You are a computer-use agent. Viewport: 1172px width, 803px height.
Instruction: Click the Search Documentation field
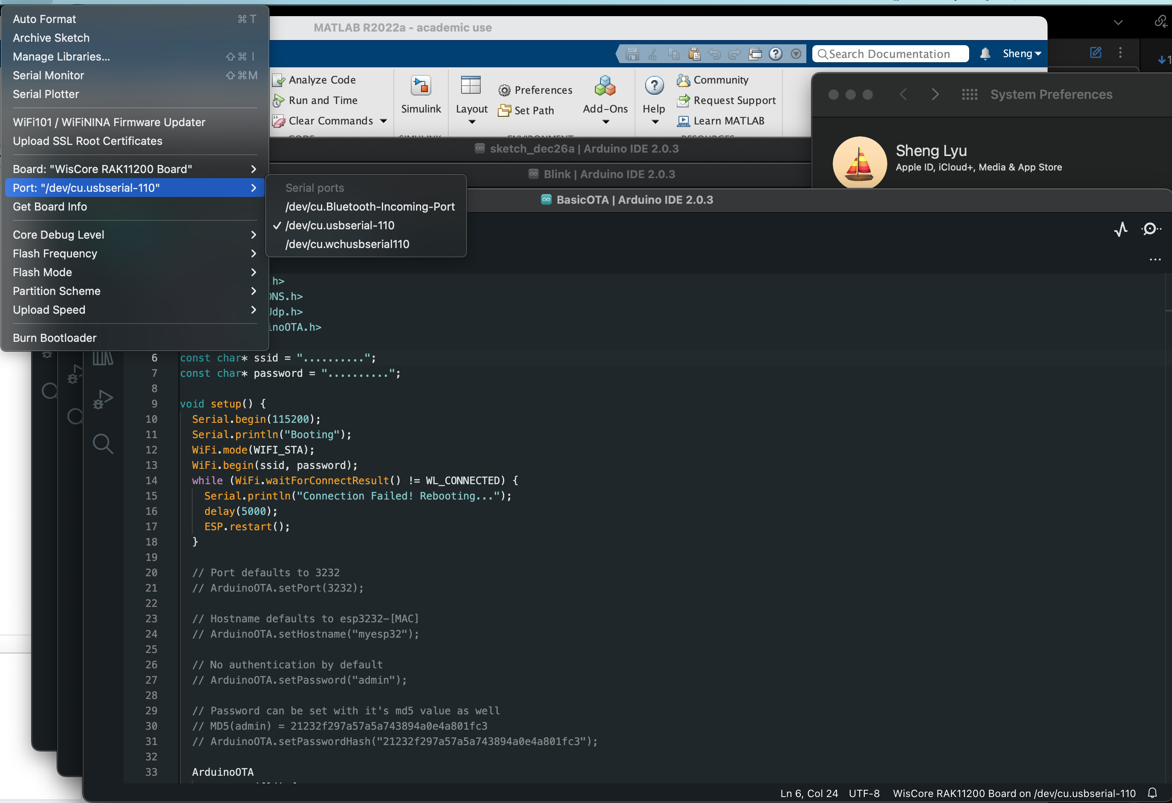click(889, 54)
